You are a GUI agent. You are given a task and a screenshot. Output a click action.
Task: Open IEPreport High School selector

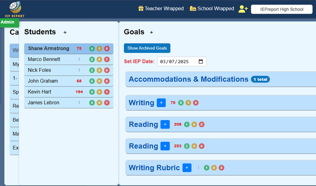[282, 9]
